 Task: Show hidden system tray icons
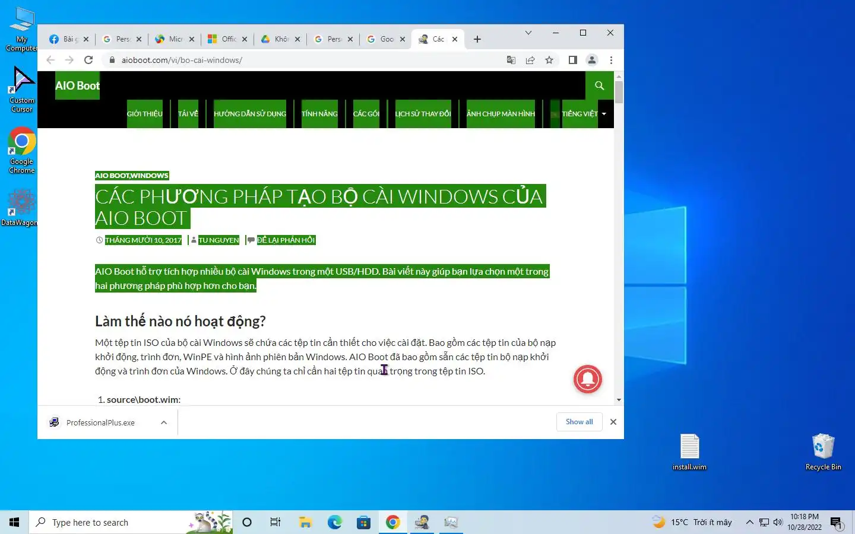749,522
